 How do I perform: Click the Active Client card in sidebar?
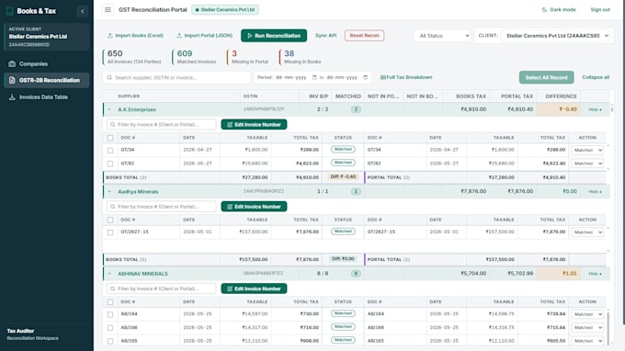point(47,37)
